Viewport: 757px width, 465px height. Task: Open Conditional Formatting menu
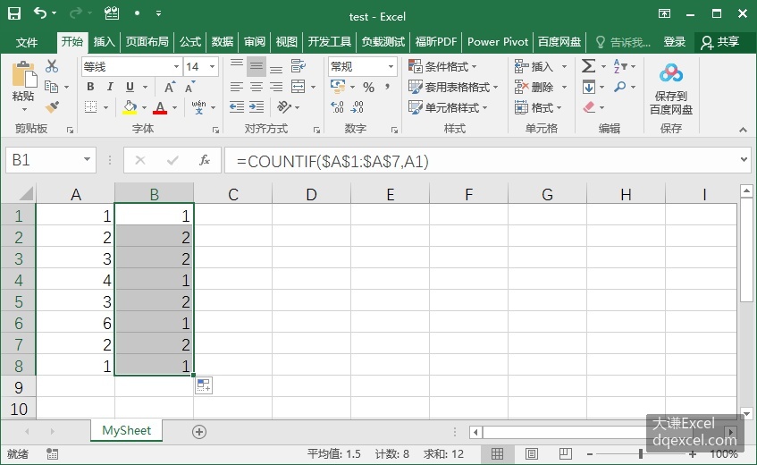(442, 66)
